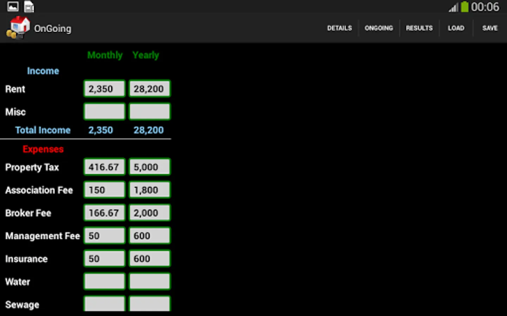The height and width of the screenshot is (316, 507).
Task: Tap the LOAD button
Action: [456, 28]
